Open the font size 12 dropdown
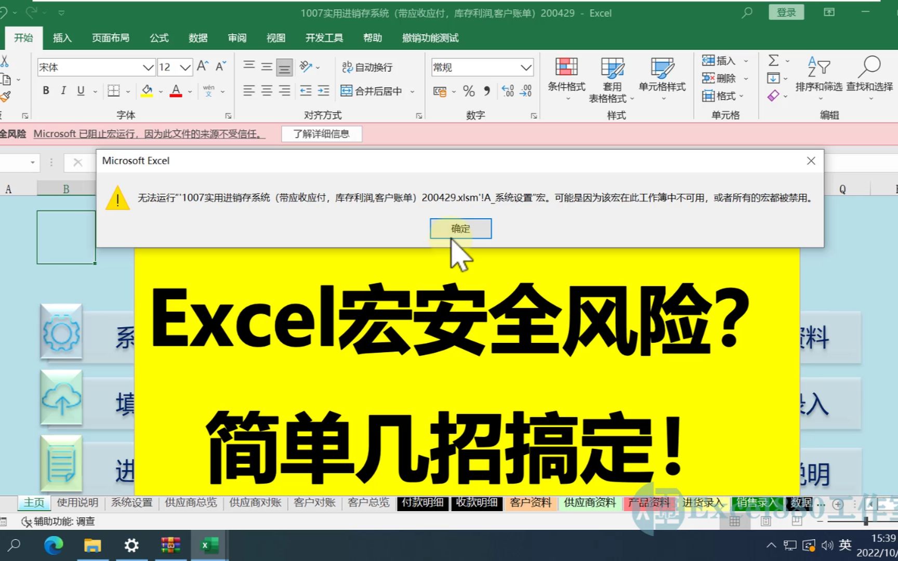Screen dimensions: 898x561 pyautogui.click(x=186, y=67)
